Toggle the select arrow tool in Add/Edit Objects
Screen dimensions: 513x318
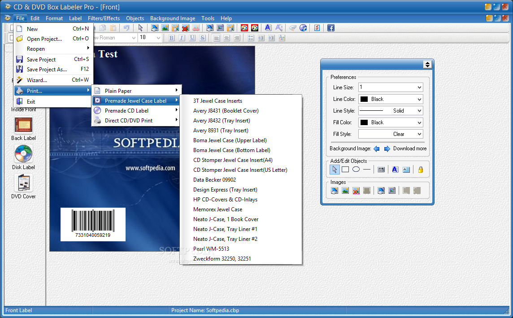335,170
